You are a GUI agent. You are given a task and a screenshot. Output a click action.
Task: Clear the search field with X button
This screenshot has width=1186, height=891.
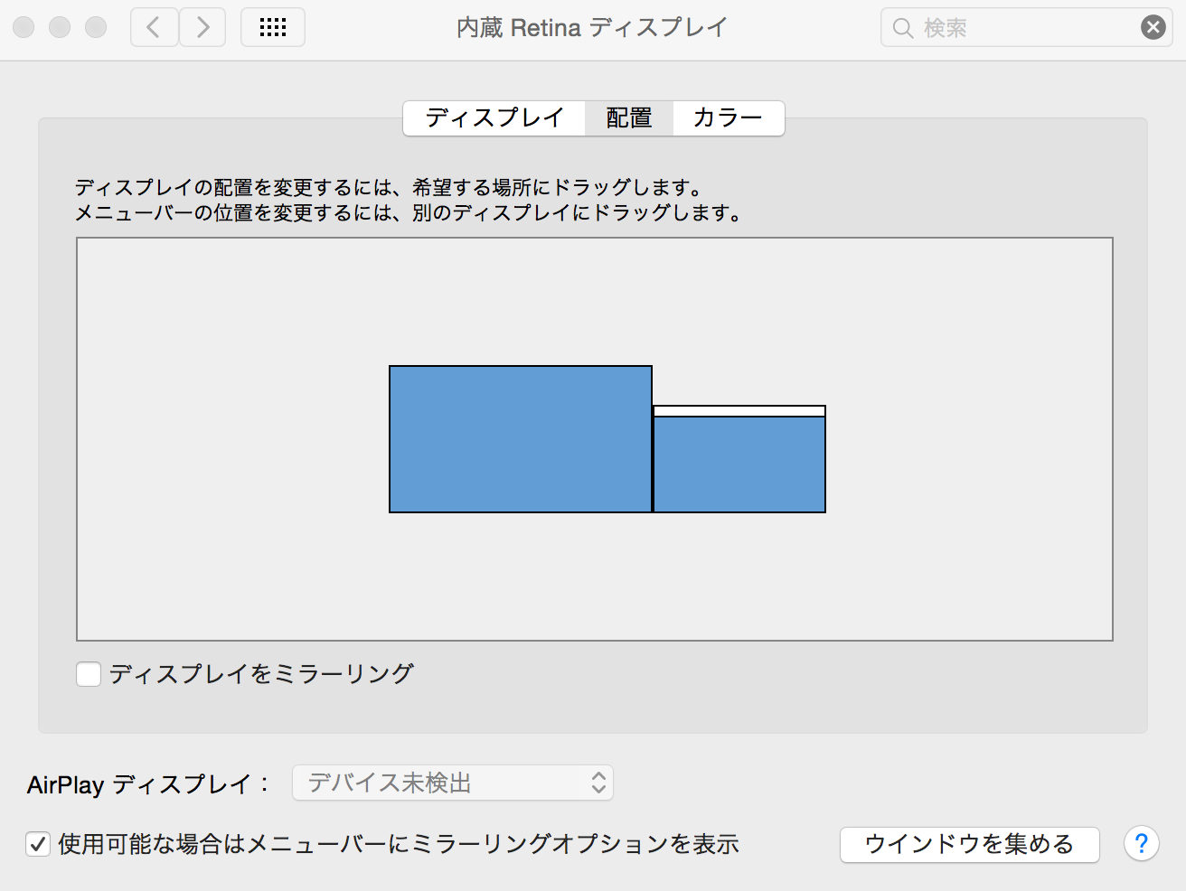(1153, 28)
